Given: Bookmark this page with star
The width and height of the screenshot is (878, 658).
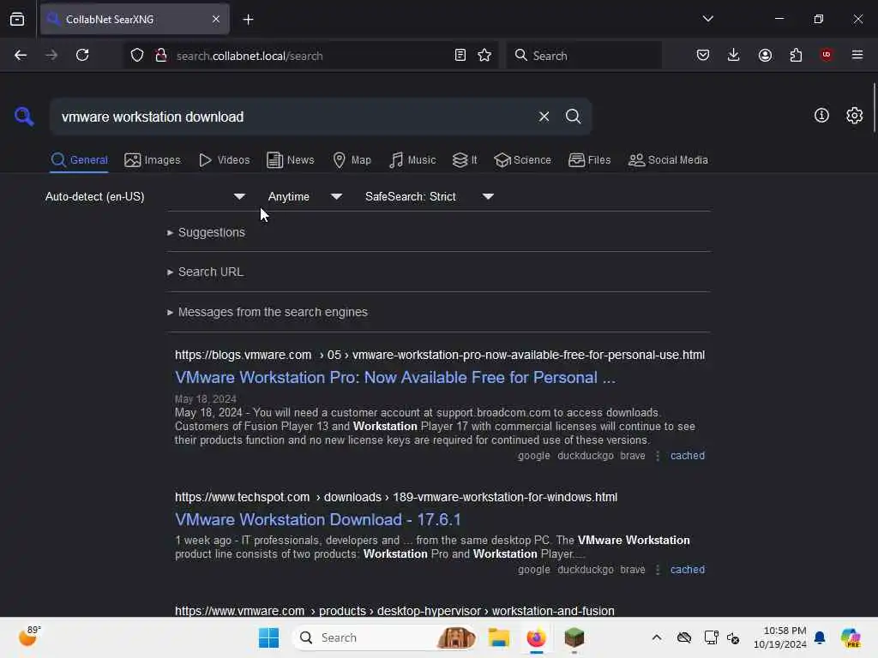Looking at the screenshot, I should pyautogui.click(x=484, y=55).
